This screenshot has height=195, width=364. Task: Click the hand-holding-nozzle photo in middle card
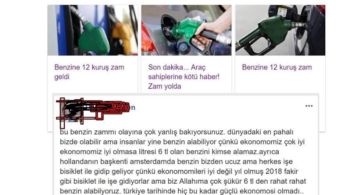coord(186,30)
